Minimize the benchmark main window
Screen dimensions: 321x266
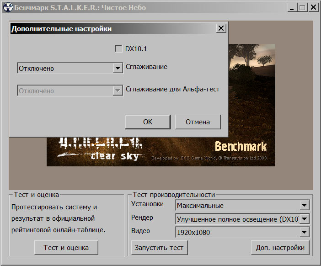point(292,8)
